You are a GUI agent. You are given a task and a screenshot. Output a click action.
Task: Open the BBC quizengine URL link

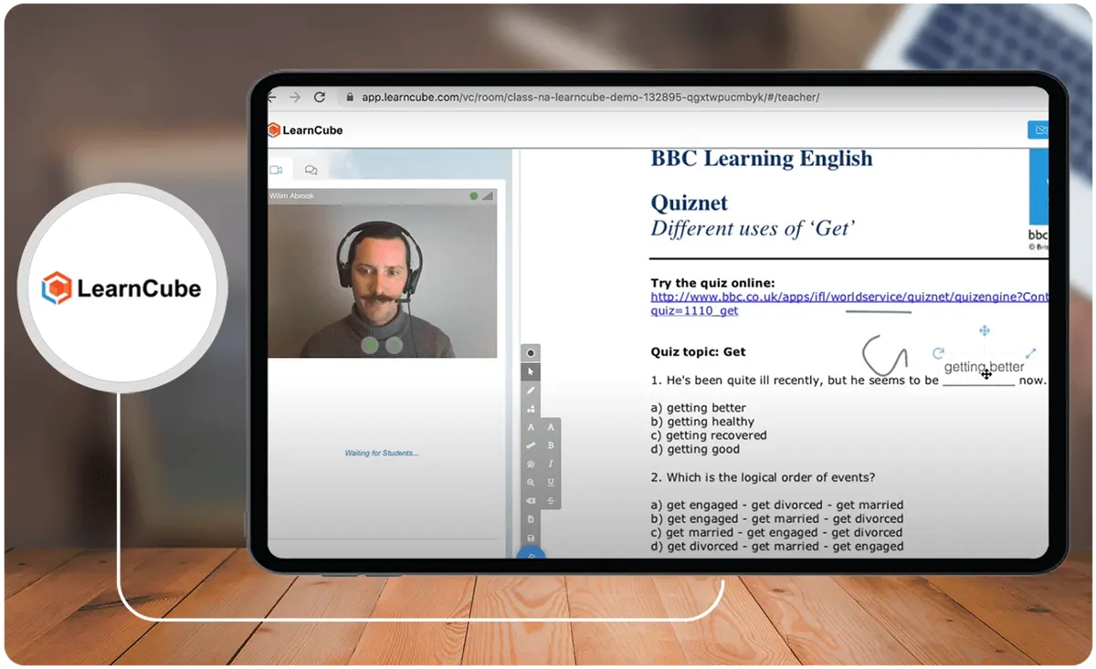click(849, 297)
